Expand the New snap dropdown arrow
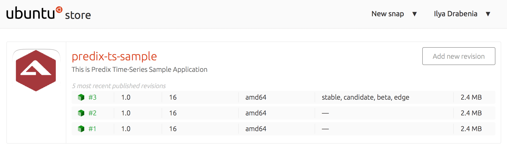Screen dimensions: 507x150 click(415, 14)
